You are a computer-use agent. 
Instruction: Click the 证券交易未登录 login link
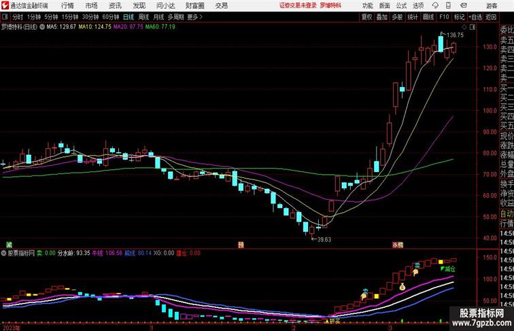click(x=298, y=5)
